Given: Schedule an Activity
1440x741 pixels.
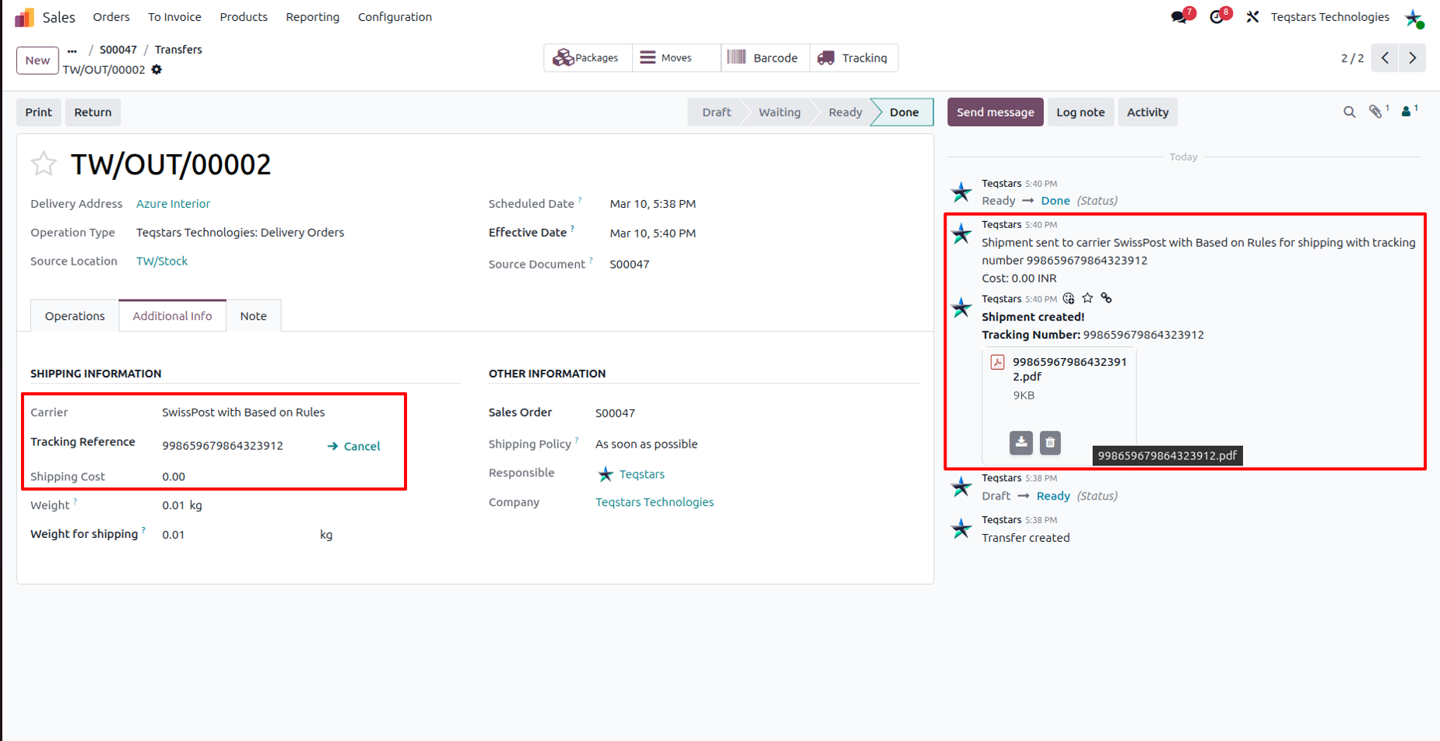Looking at the screenshot, I should pyautogui.click(x=1147, y=112).
